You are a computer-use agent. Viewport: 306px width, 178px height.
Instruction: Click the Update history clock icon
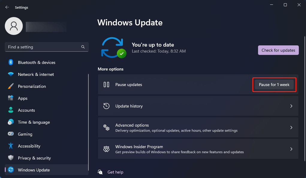tap(106, 106)
